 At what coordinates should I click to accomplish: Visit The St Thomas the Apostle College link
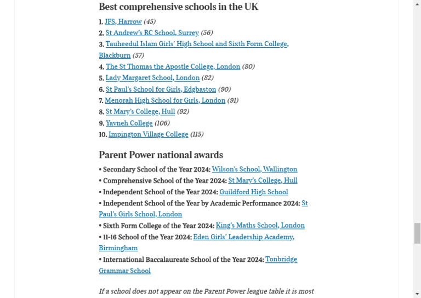click(173, 66)
